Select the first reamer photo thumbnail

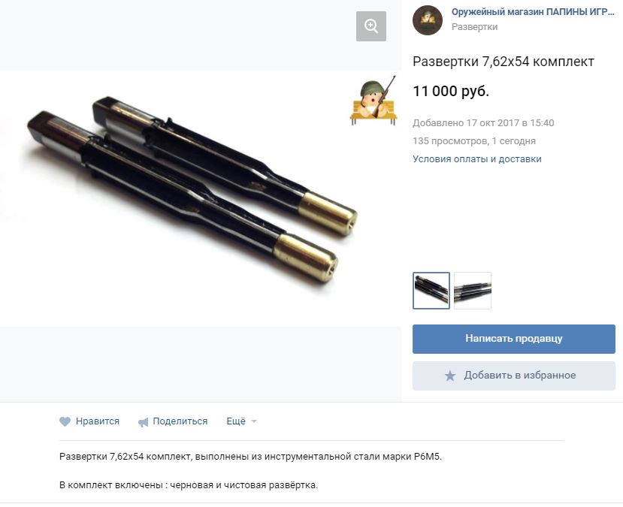tap(431, 291)
